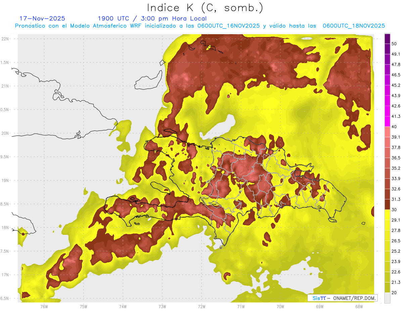Click longitude label '70W'
The width and height of the screenshot is (403, 311).
pos(280,307)
